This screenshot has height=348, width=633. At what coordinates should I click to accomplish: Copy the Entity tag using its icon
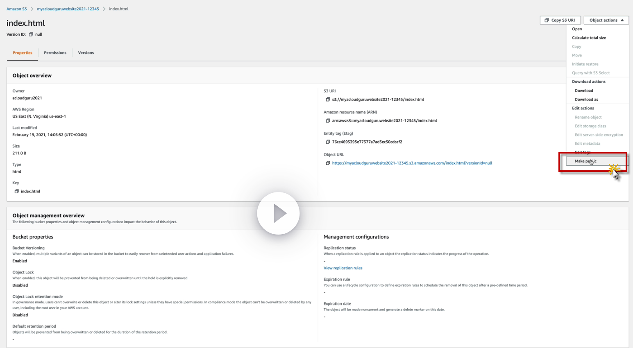click(328, 142)
